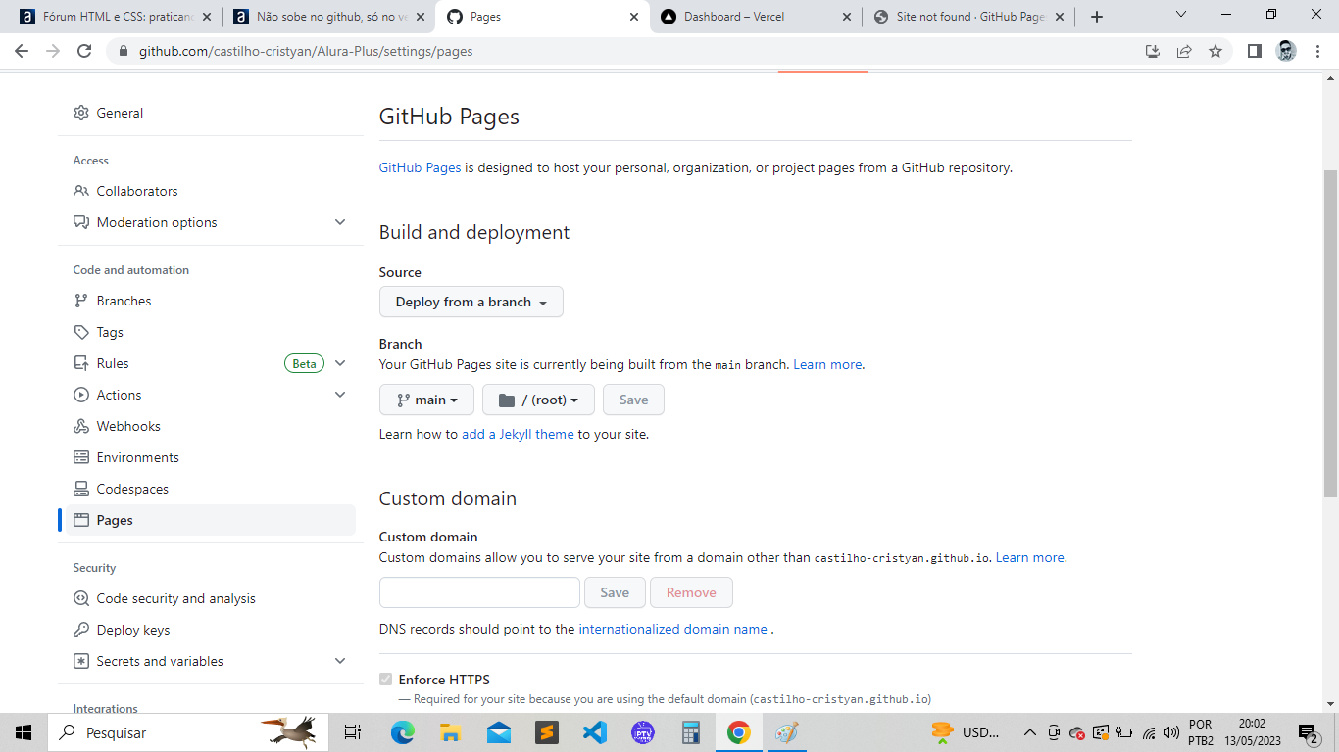Click the Beta badge next to Rules
The height and width of the screenshot is (752, 1339).
(305, 363)
